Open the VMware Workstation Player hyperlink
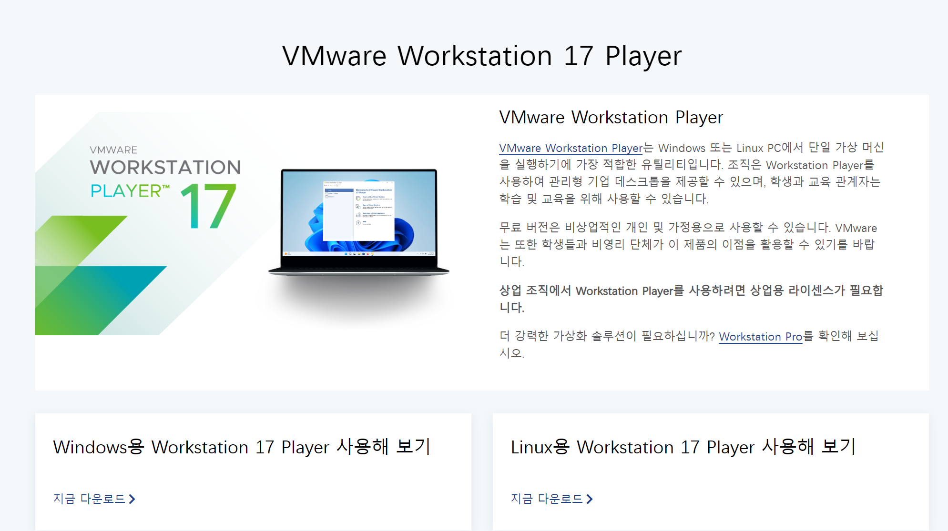 click(x=571, y=148)
